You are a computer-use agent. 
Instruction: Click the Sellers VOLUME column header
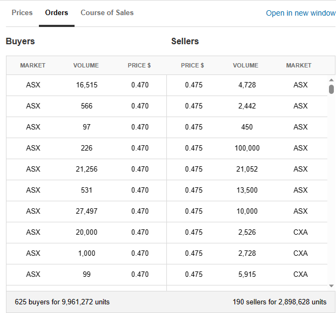pos(246,65)
